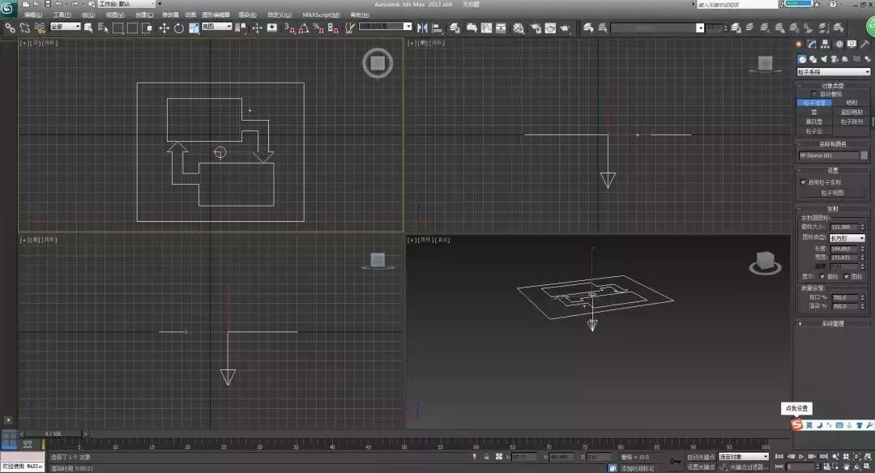
Task: Click Bind to Space Warp icon
Action: click(x=39, y=28)
